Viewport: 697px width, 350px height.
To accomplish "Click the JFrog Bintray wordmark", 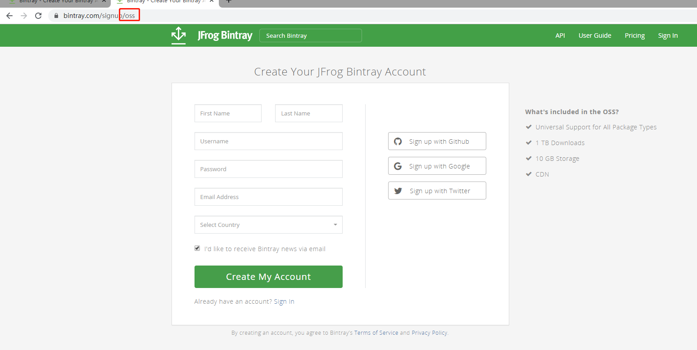I will (x=225, y=35).
